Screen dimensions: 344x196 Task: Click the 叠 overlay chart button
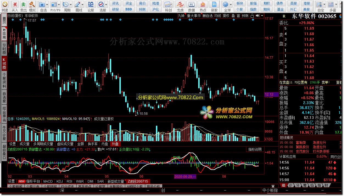[233, 16]
